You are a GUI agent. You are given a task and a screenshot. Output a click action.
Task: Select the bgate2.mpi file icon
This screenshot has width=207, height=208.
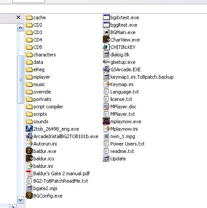[29, 188]
